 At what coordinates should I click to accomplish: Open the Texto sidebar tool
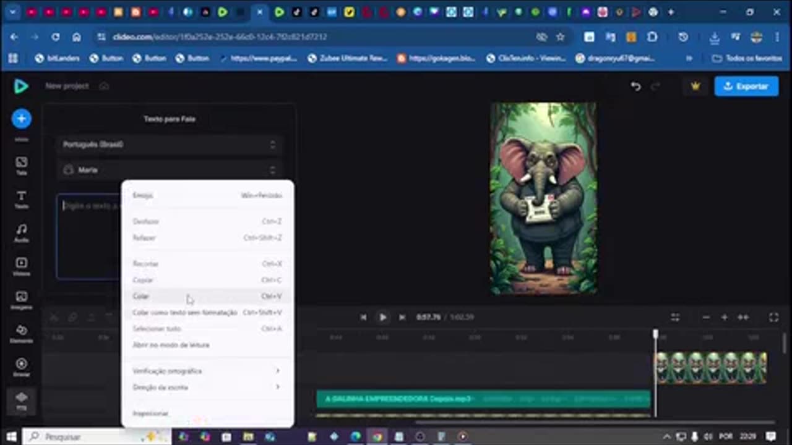tap(21, 200)
